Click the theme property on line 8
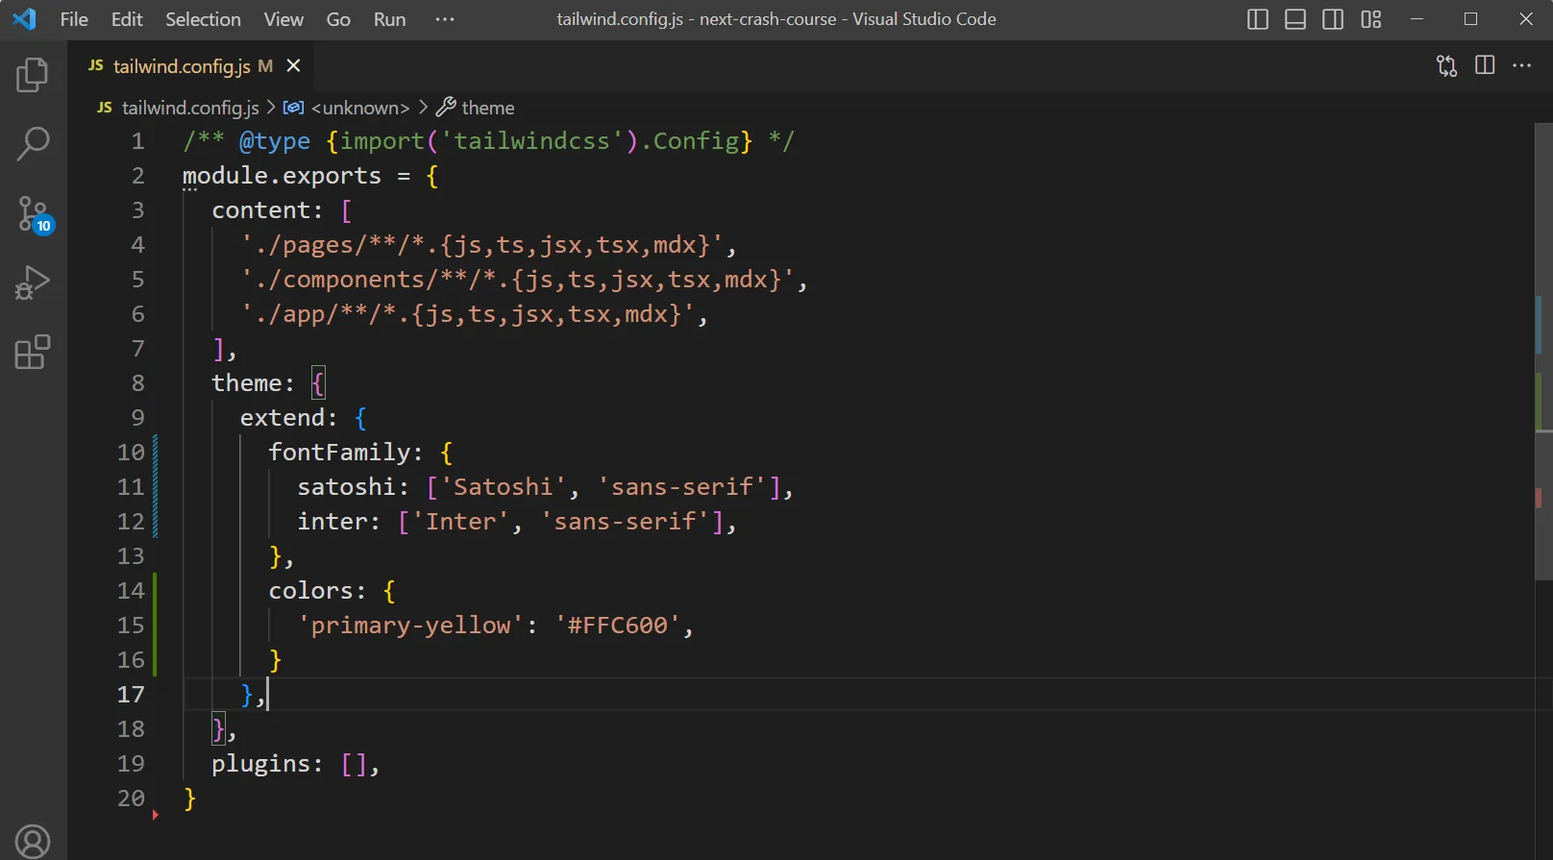 coord(247,383)
